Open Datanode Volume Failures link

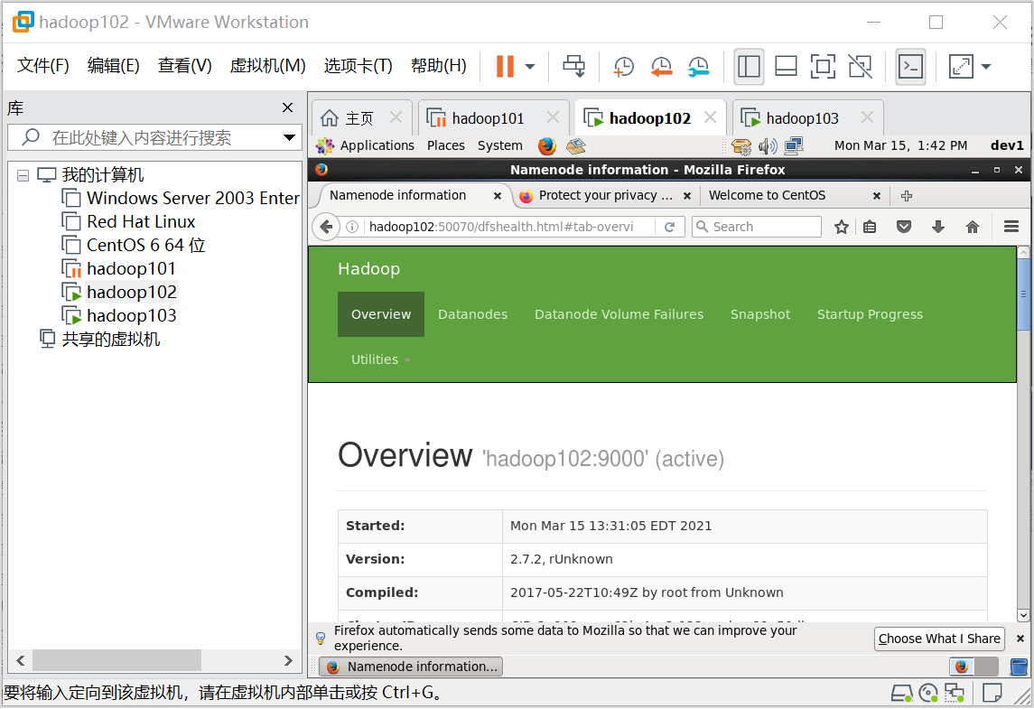(619, 314)
